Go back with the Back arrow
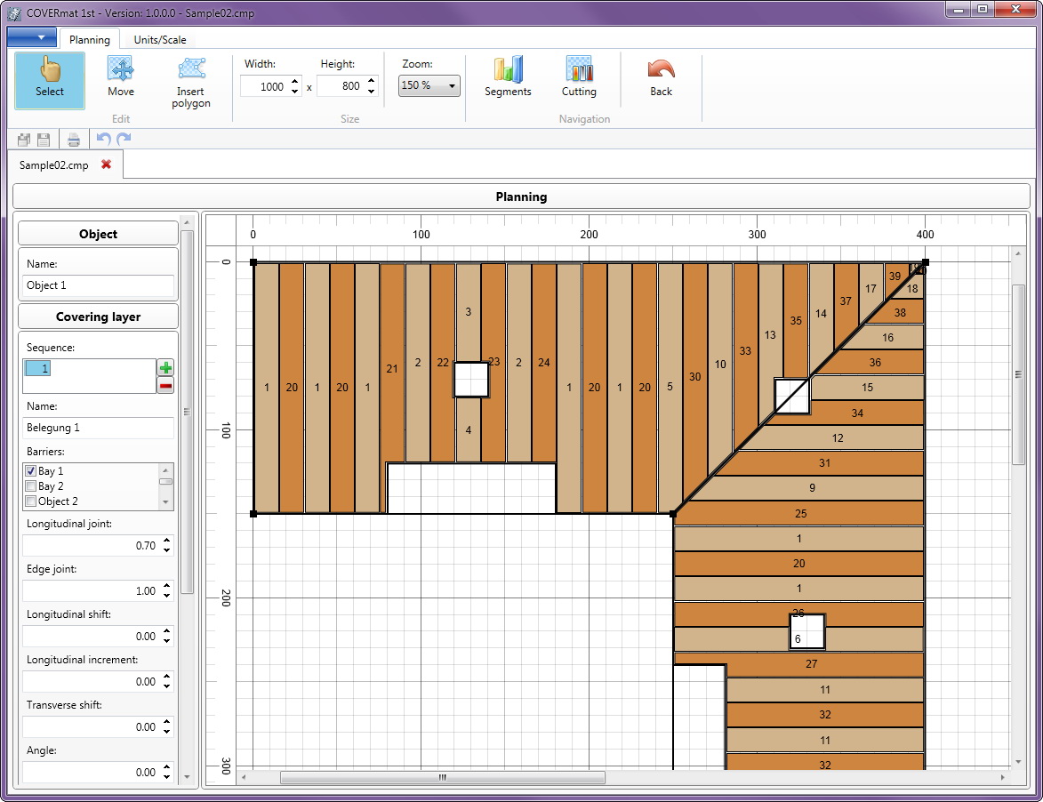Image resolution: width=1043 pixels, height=802 pixels. (x=661, y=77)
